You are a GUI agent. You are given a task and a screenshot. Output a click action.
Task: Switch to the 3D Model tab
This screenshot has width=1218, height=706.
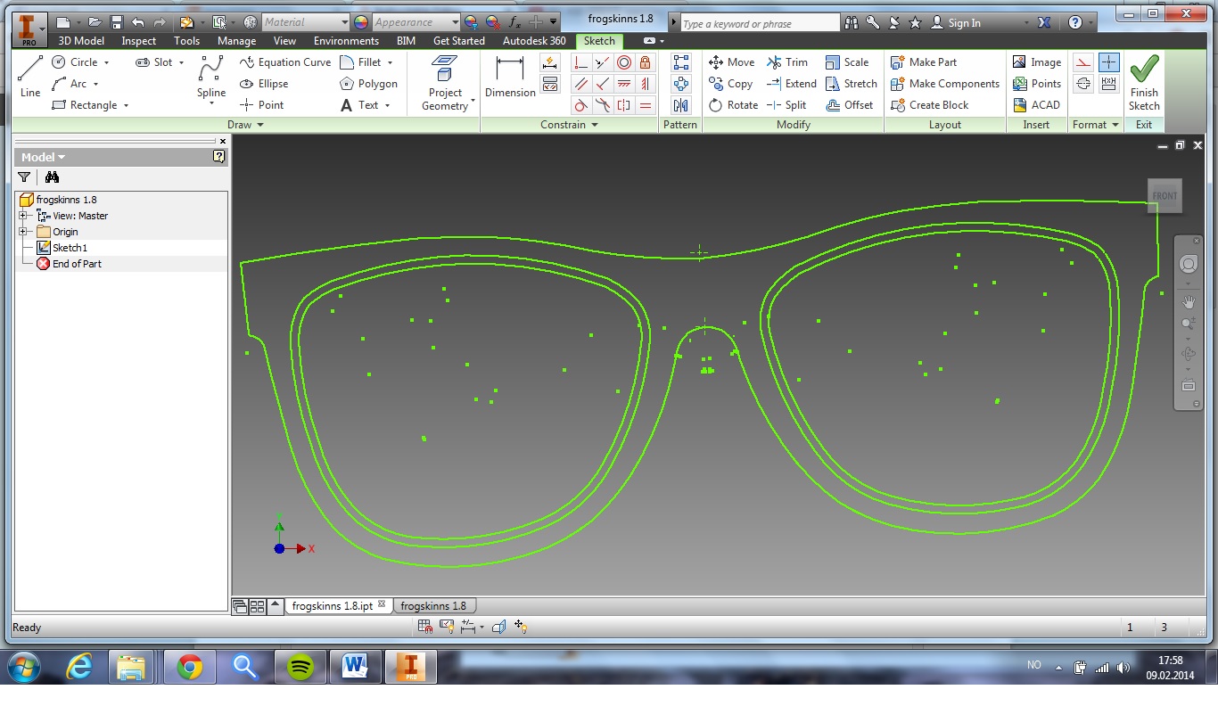[81, 41]
